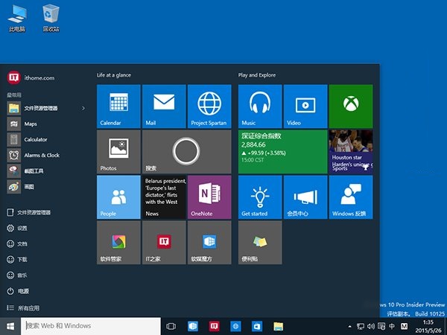Open the Music tile with headphones
This screenshot has height=335, width=447.
tap(260, 106)
